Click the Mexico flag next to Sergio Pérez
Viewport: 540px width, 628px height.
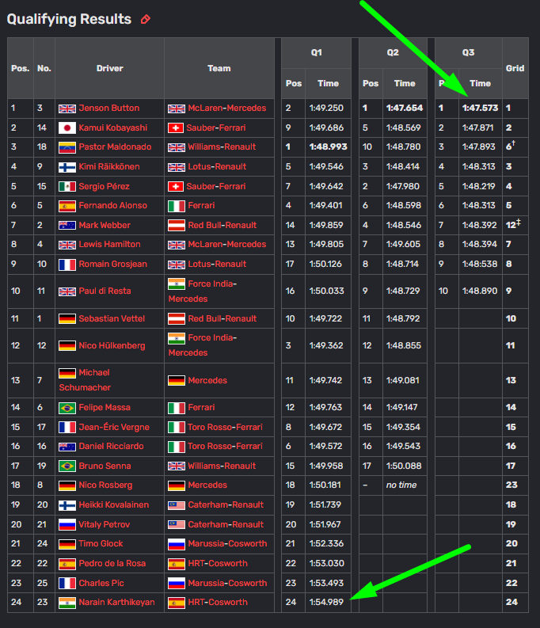pos(67,187)
